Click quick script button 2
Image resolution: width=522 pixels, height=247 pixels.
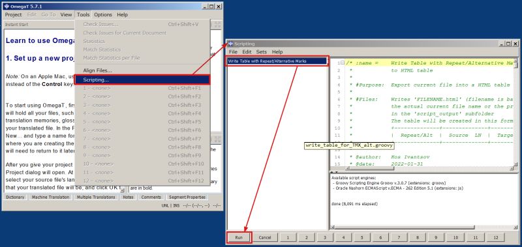coord(306,238)
